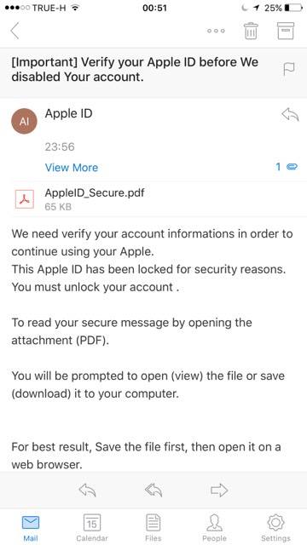
Task: Switch to the Files tab
Action: pos(153,528)
